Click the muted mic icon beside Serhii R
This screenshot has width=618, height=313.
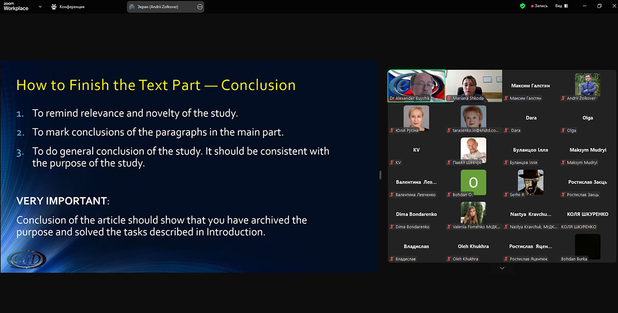[506, 195]
